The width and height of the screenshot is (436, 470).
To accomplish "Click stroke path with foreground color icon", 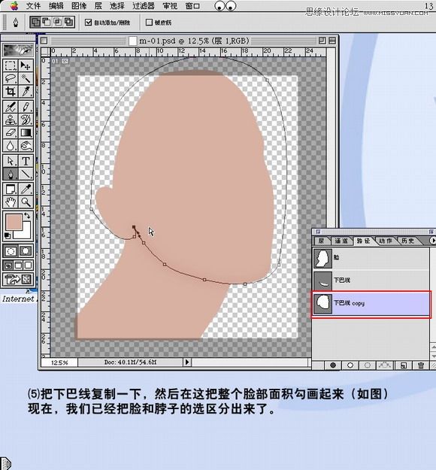I will tap(350, 365).
